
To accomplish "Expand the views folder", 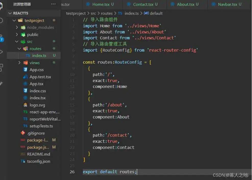I will click(x=19, y=62).
